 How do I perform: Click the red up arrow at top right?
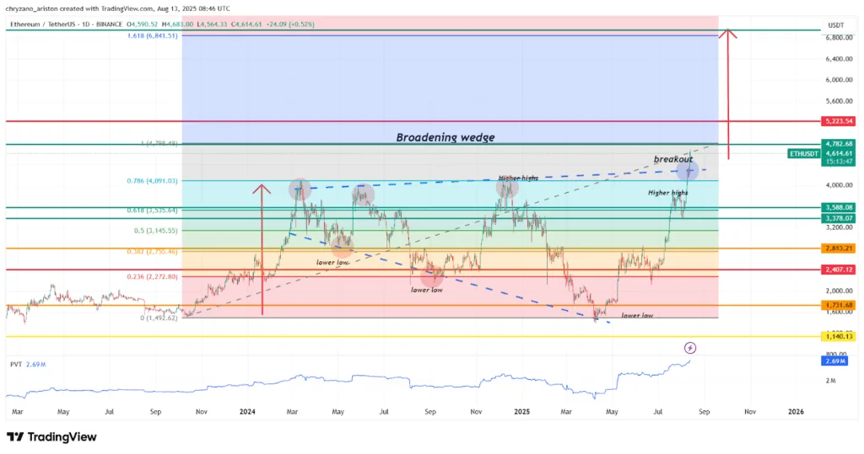tap(731, 35)
